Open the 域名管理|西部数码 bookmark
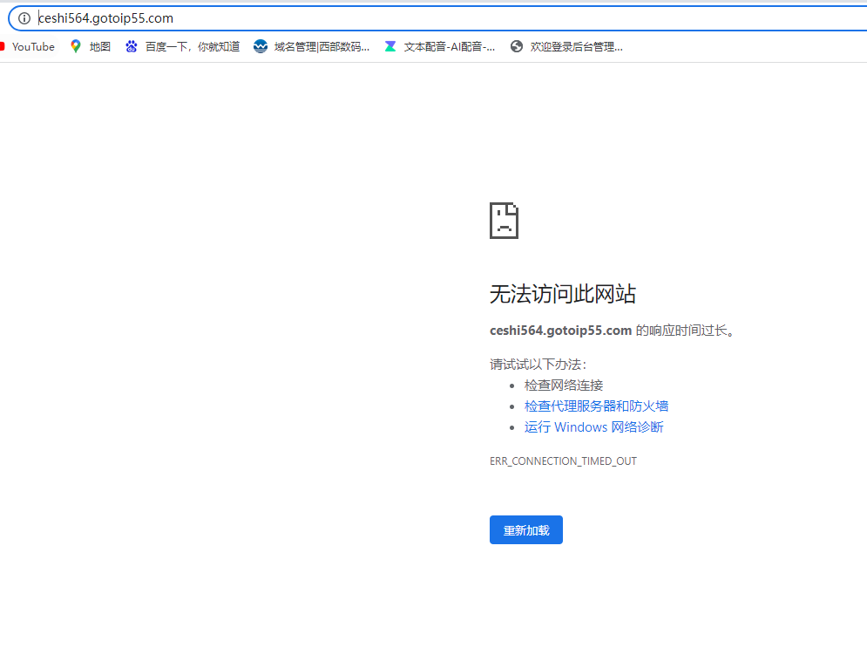This screenshot has height=648, width=867. (322, 47)
